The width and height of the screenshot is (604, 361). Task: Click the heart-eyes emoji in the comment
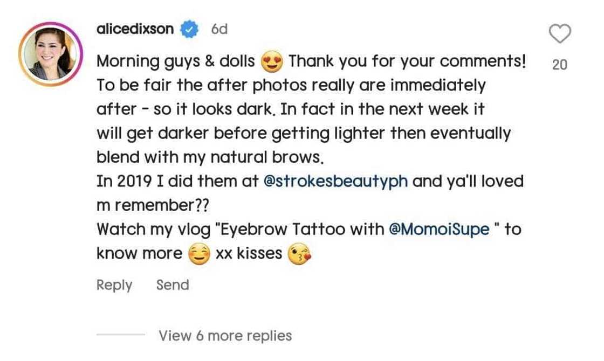tap(272, 61)
